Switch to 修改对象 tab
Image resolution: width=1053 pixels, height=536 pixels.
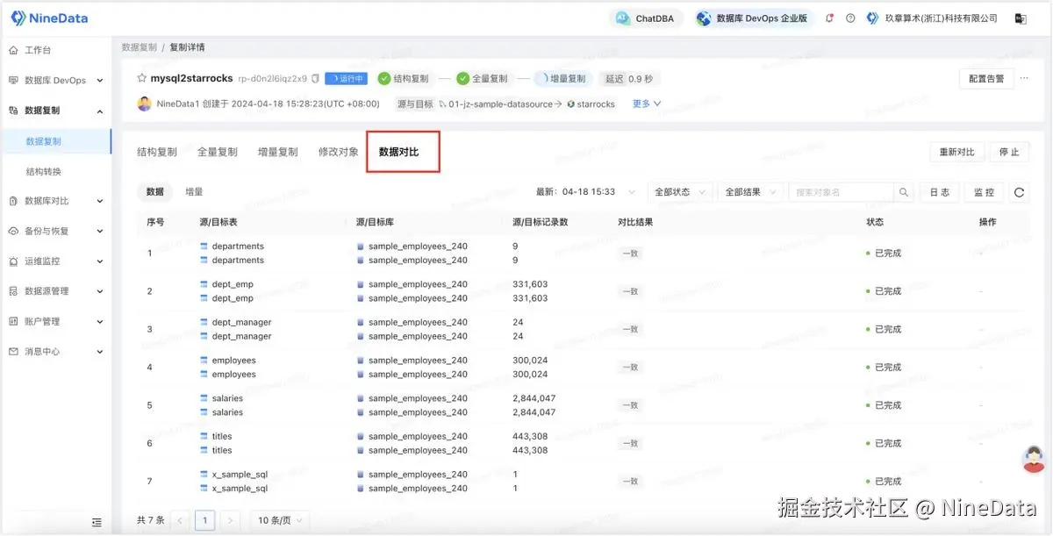pos(339,152)
